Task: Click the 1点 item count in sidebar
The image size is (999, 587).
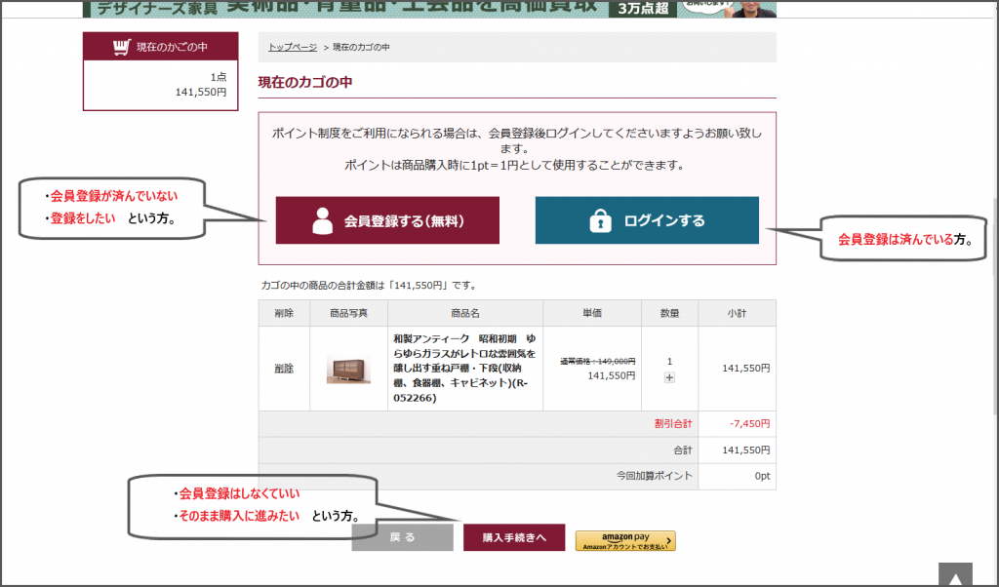Action: coord(219,77)
